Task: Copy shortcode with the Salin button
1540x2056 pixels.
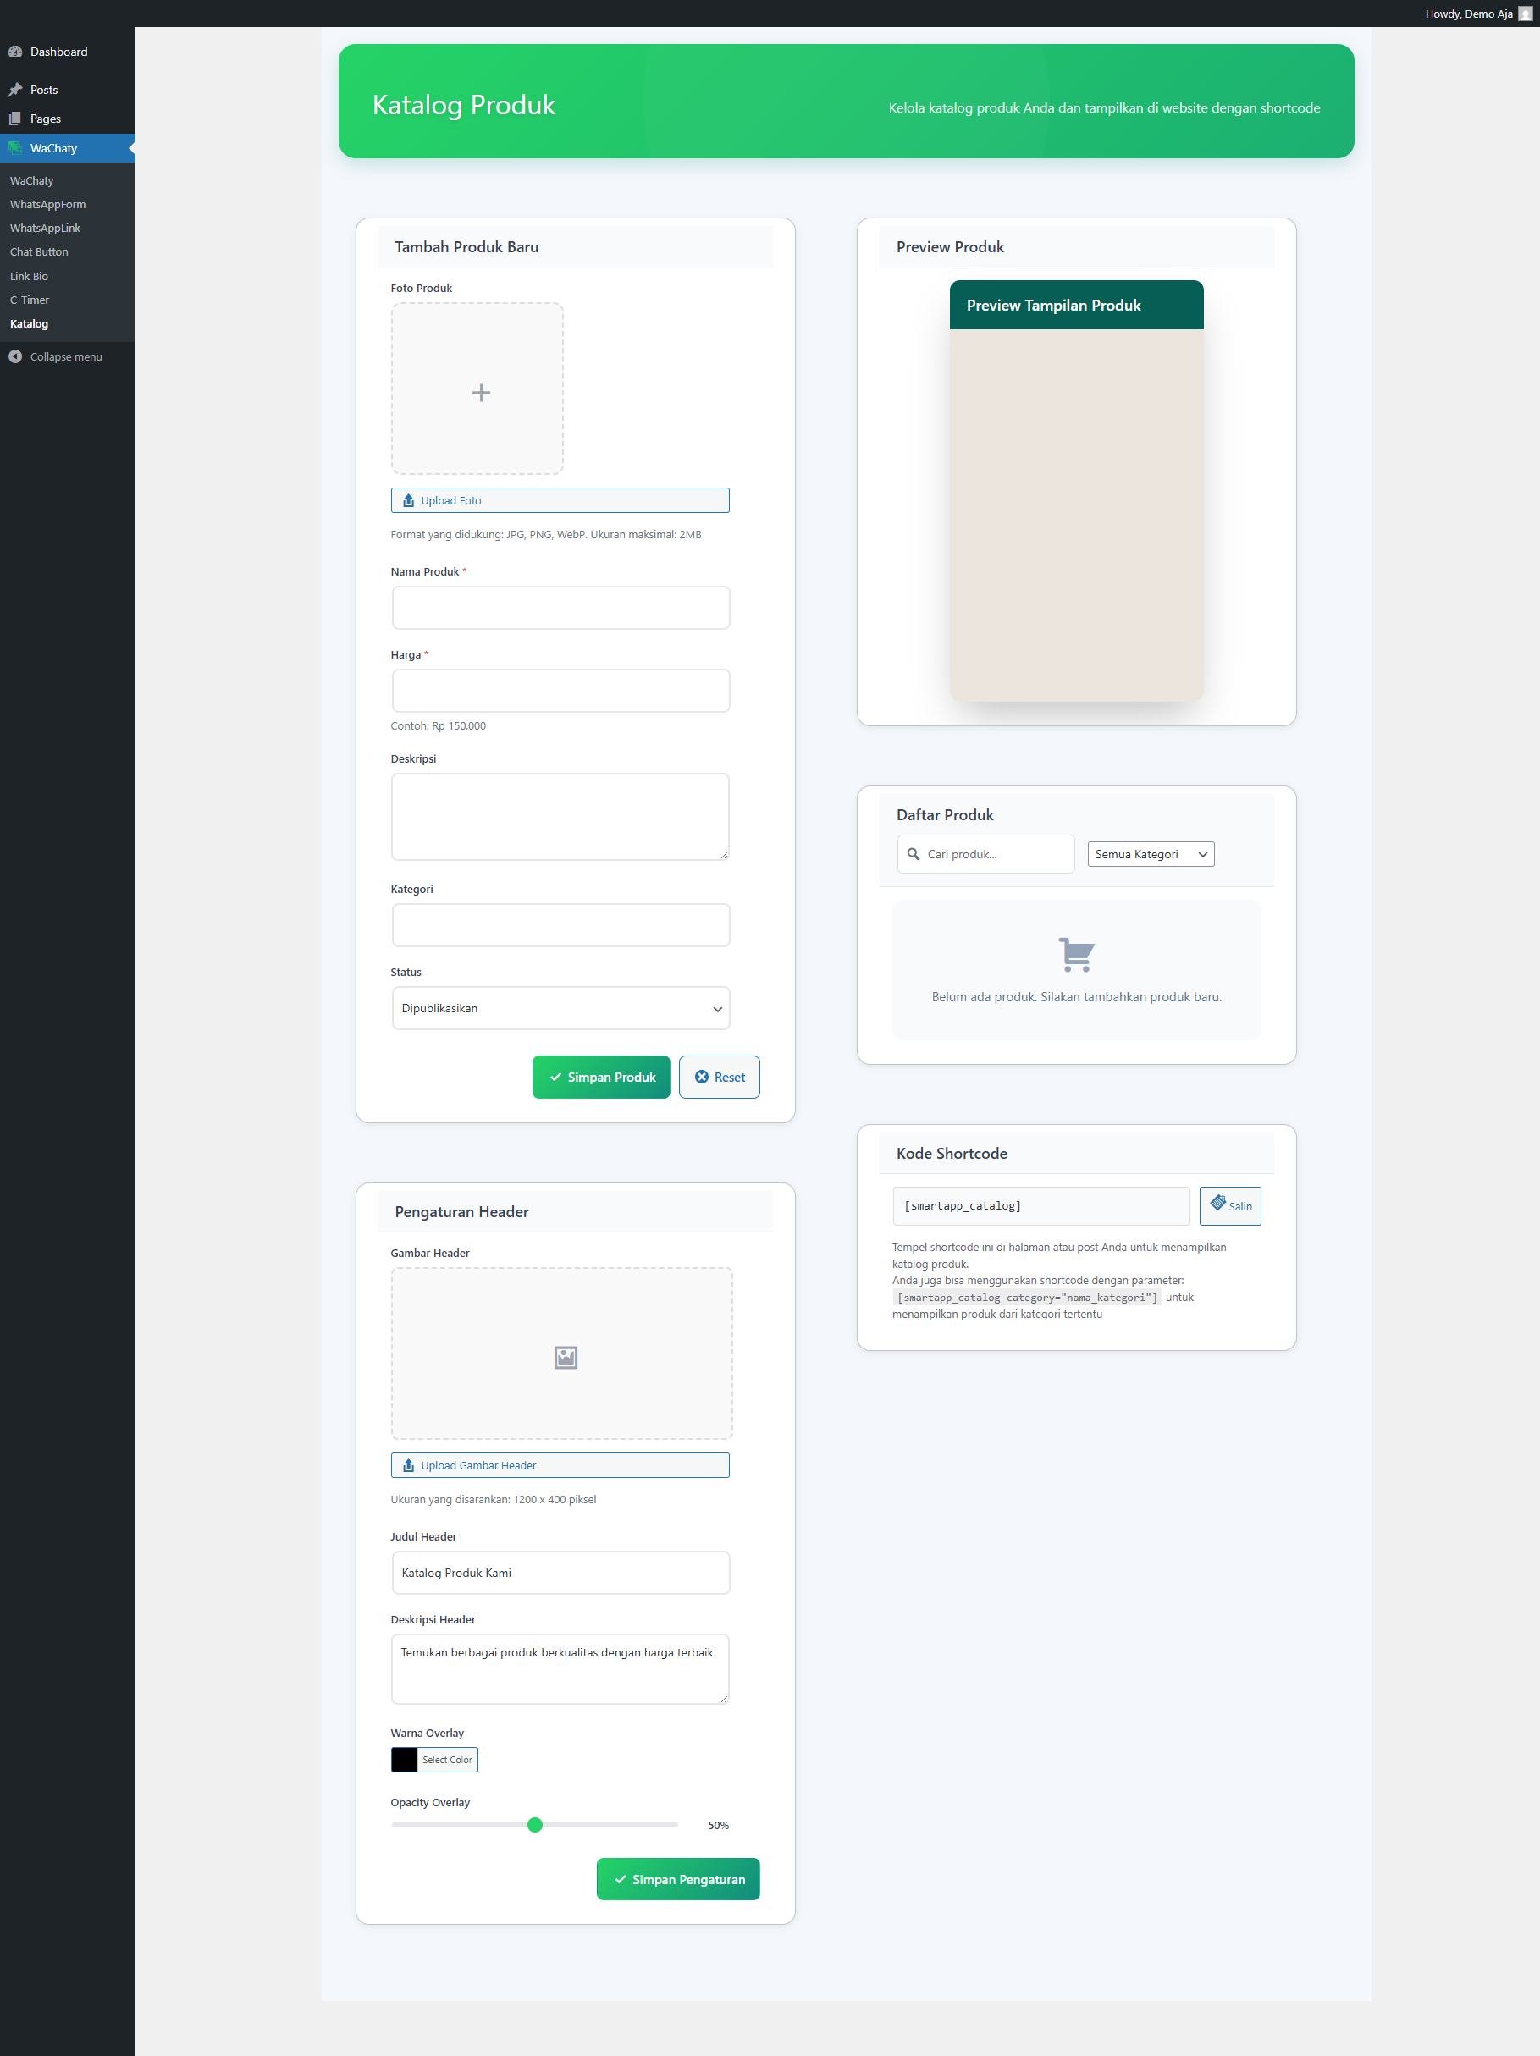Action: pyautogui.click(x=1229, y=1205)
